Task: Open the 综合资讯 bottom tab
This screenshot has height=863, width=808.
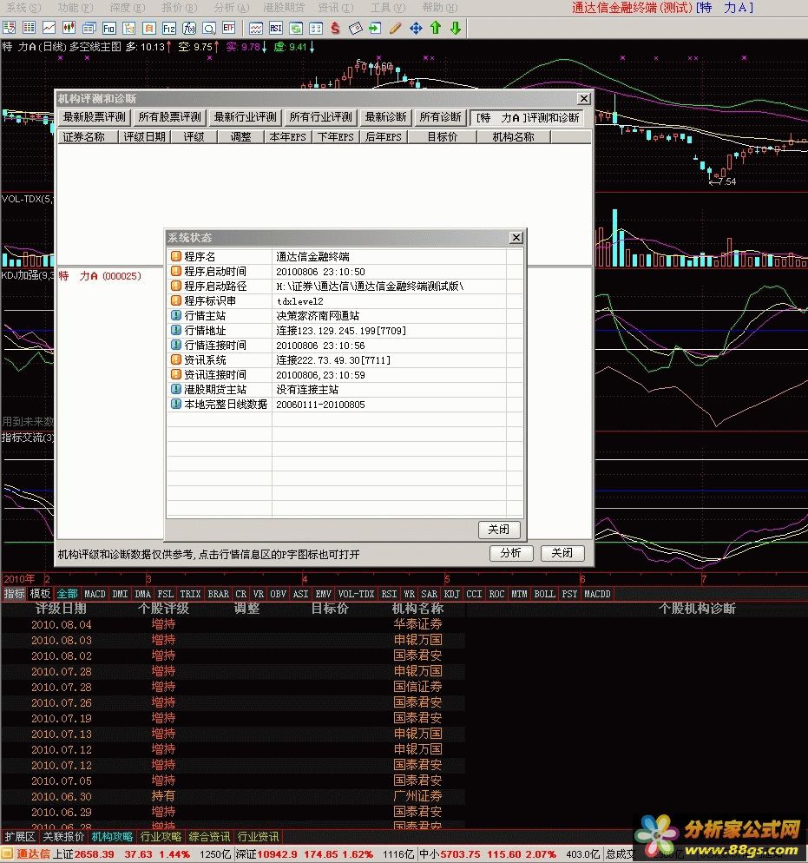Action: click(x=209, y=837)
